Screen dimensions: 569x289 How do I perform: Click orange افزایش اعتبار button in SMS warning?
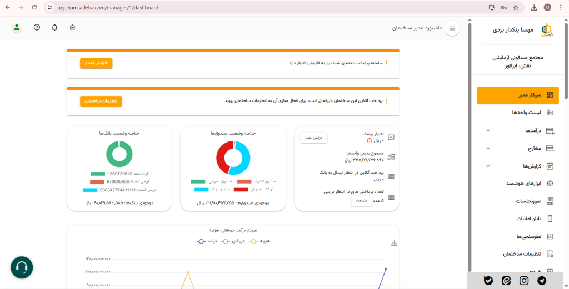[x=96, y=63]
